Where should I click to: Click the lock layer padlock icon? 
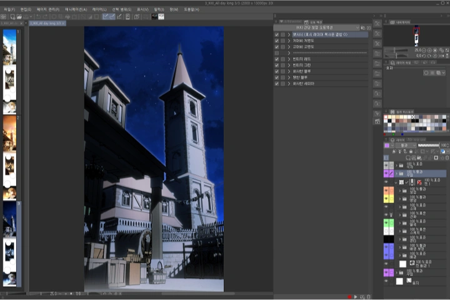tap(411, 152)
